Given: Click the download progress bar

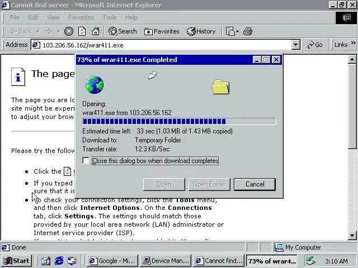Looking at the screenshot, I should click(x=179, y=121).
